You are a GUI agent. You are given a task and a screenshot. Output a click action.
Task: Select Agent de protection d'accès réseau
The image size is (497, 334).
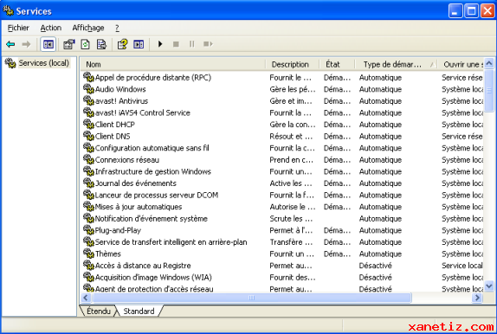point(154,288)
